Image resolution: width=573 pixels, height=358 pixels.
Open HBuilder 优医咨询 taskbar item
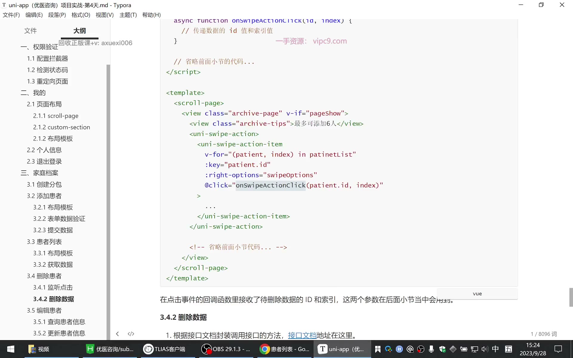(x=110, y=349)
